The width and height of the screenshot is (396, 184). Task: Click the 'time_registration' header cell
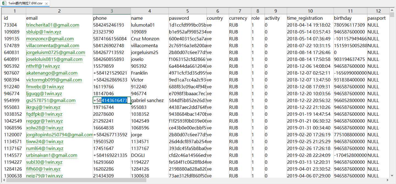pos(310,18)
